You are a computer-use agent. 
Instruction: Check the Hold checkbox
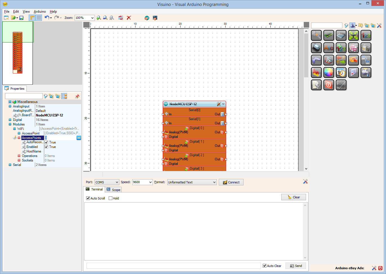[x=110, y=198]
